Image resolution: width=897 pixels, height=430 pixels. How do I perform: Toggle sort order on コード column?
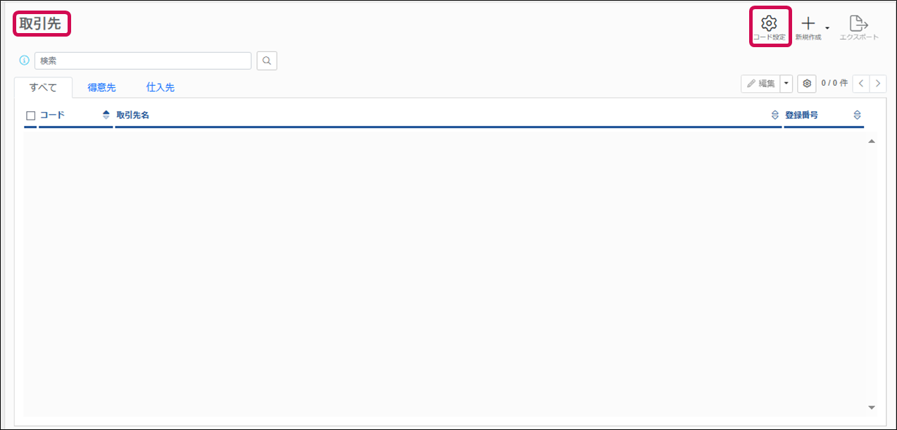(106, 115)
